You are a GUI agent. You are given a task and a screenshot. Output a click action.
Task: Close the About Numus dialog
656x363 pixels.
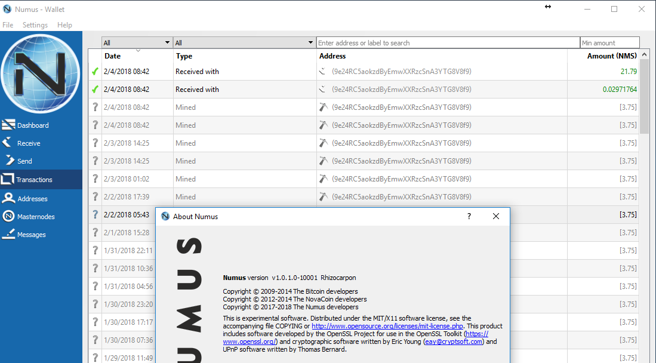click(496, 217)
